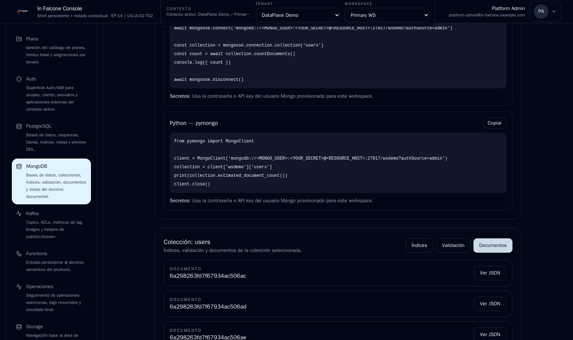The height and width of the screenshot is (340, 573).
Task: Open the Operaciones section
Action: pyautogui.click(x=51, y=297)
